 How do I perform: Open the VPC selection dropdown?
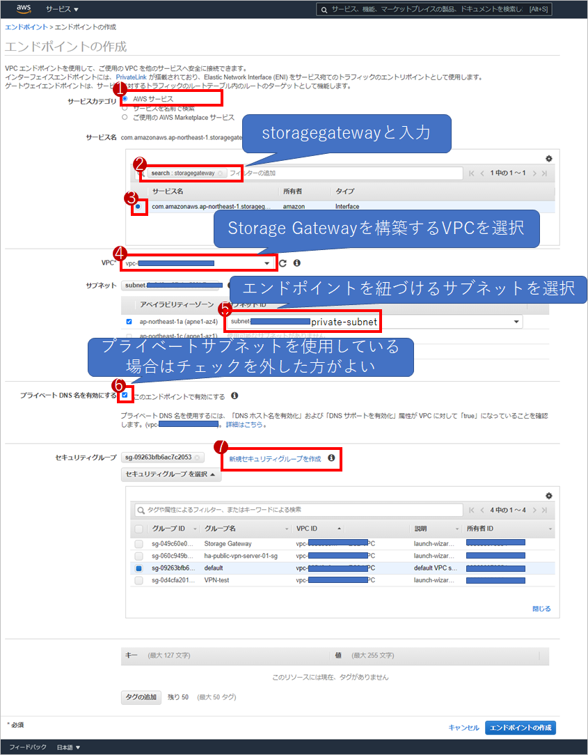[x=198, y=263]
